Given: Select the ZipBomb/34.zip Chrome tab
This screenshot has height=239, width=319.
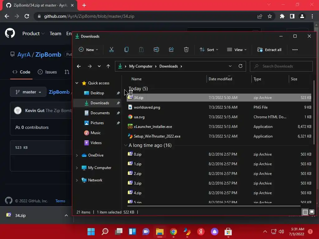Looking at the screenshot, I should [40, 5].
